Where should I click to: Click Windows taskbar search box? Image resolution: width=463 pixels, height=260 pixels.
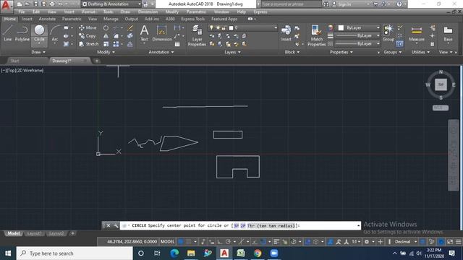pyautogui.click(x=75, y=253)
